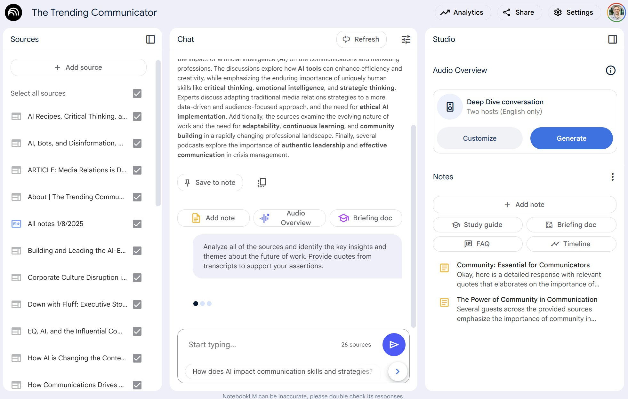Create Briefing doc in Studio panel
This screenshot has width=628, height=399.
click(x=571, y=225)
